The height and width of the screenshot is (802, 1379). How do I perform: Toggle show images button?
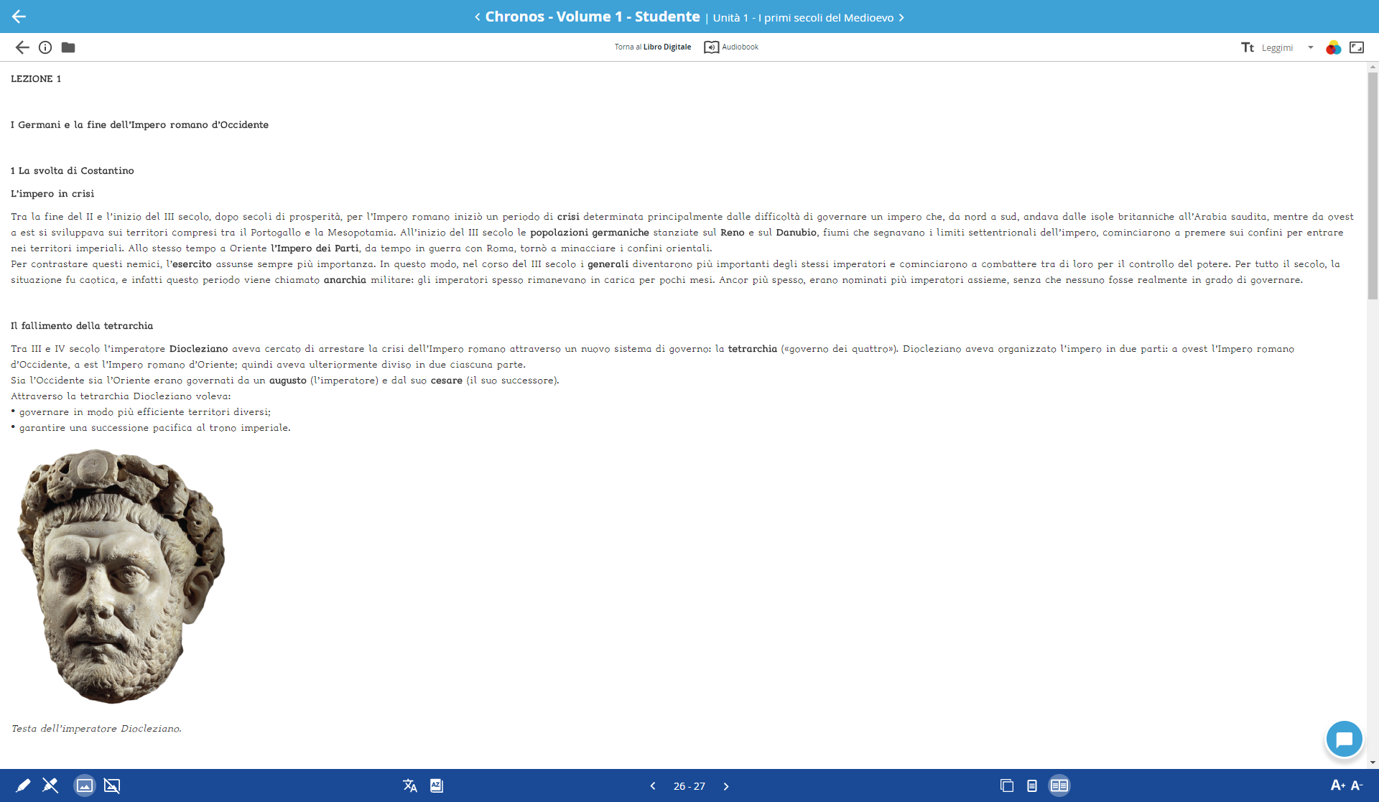[x=85, y=785]
